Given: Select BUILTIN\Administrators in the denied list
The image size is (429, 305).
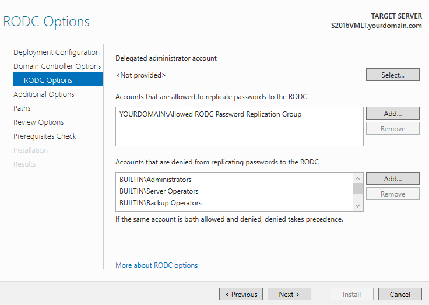Looking at the screenshot, I should [x=156, y=180].
